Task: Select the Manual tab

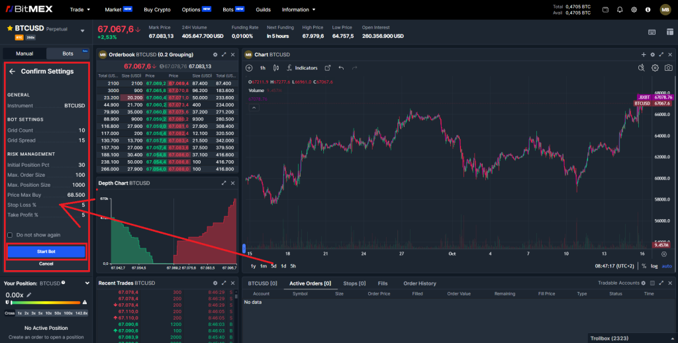Action: (x=24, y=54)
